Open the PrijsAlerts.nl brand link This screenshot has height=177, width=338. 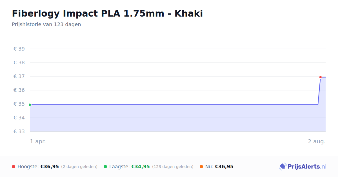pos(303,167)
